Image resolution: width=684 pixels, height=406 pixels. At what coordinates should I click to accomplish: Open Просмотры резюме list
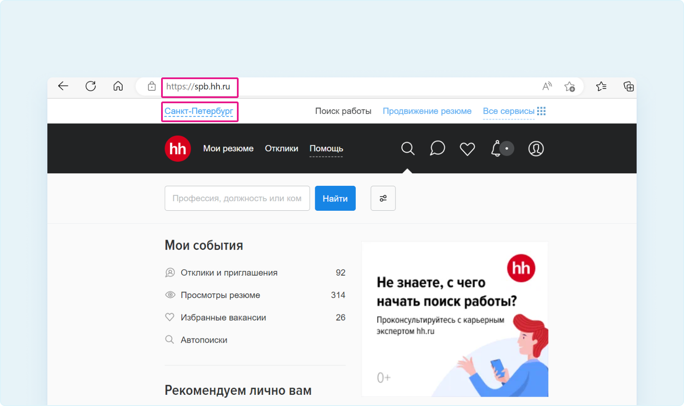pyautogui.click(x=221, y=295)
